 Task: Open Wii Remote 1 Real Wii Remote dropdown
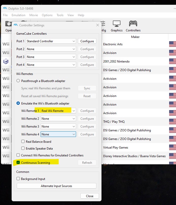58,111
